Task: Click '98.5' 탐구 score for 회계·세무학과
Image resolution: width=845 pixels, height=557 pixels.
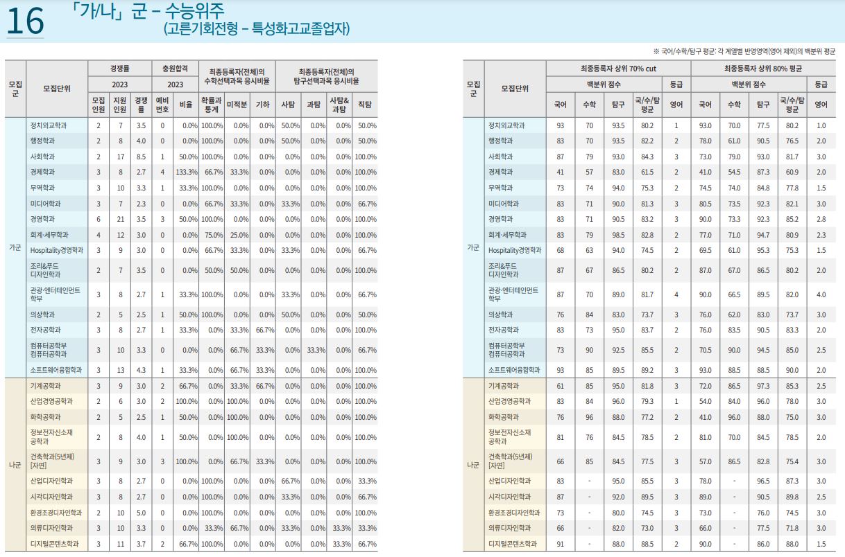Action: (618, 235)
